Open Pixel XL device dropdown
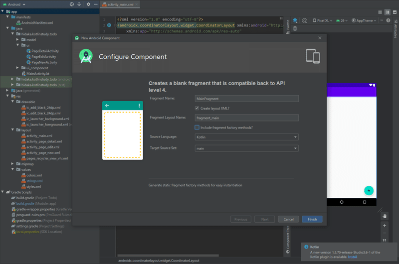Viewport: 399px width, 264px height. [x=322, y=20]
